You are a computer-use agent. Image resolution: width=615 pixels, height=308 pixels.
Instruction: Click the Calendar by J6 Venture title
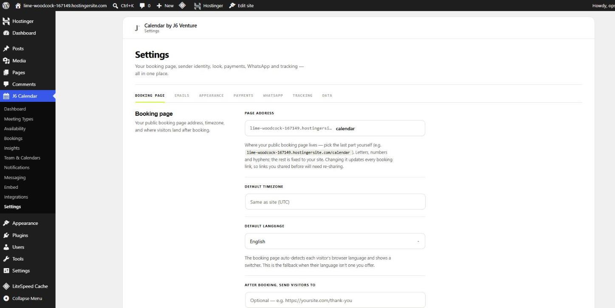point(171,25)
